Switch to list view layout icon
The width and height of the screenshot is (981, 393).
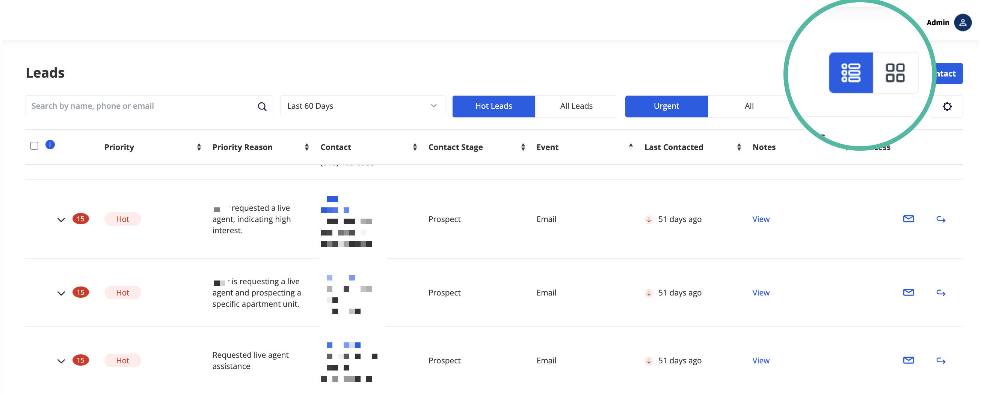pos(851,73)
